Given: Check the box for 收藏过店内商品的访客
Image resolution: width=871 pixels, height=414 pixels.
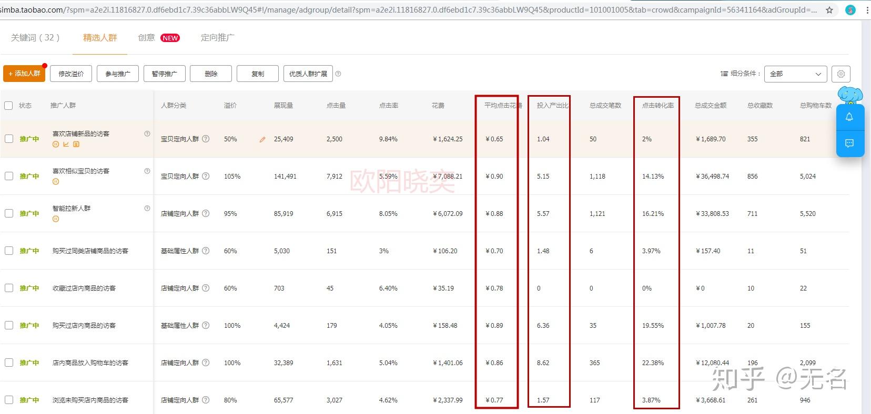Looking at the screenshot, I should pyautogui.click(x=8, y=288).
